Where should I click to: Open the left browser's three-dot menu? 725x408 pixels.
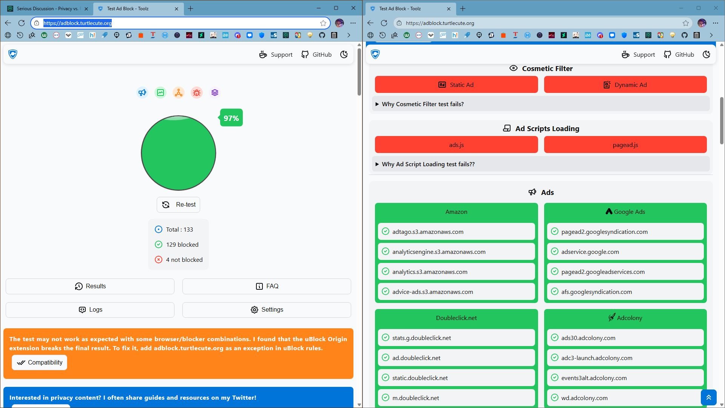(353, 23)
